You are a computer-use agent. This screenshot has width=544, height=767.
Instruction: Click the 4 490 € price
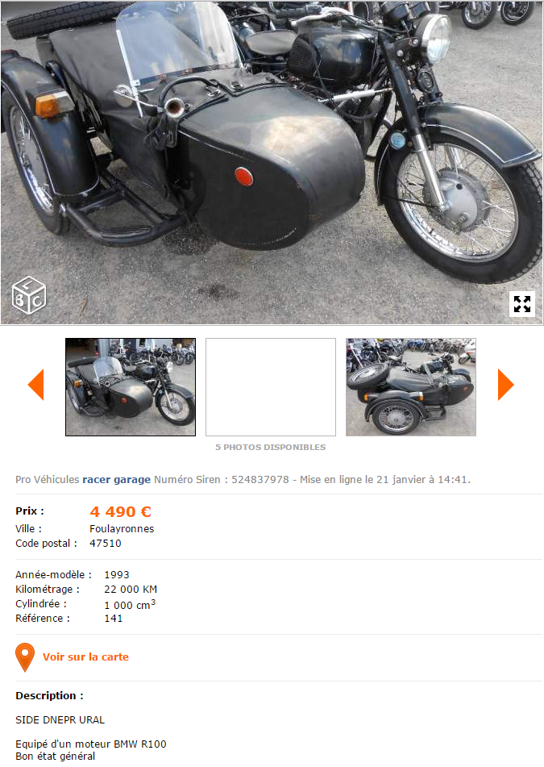120,511
